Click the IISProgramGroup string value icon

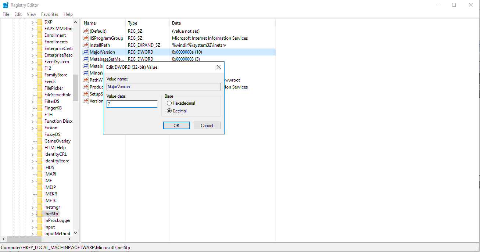click(86, 38)
